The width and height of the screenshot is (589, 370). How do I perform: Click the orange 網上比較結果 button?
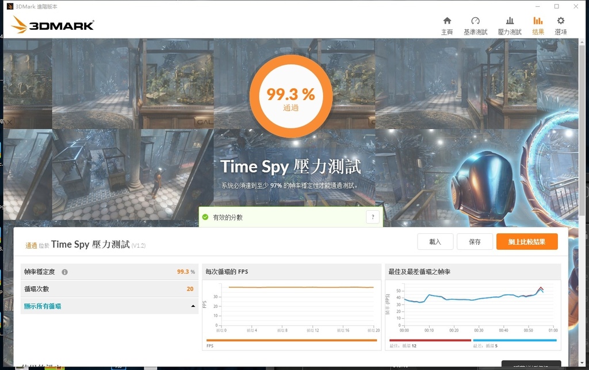tap(527, 242)
